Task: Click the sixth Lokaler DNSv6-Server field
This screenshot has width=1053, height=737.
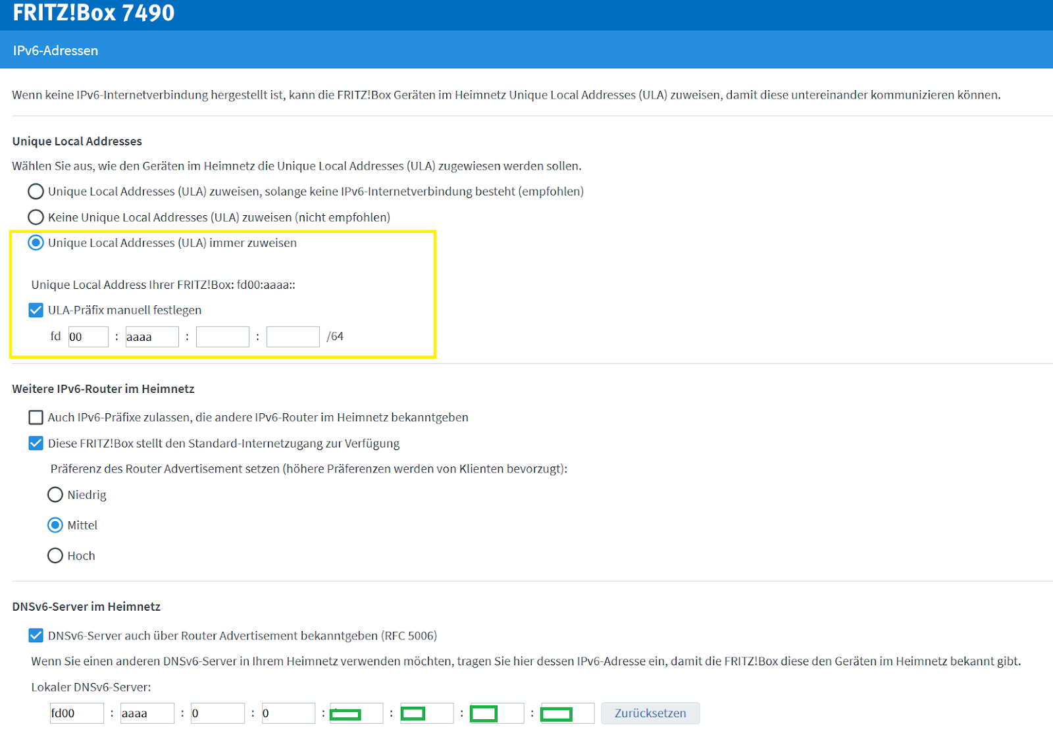Action: pyautogui.click(x=426, y=713)
